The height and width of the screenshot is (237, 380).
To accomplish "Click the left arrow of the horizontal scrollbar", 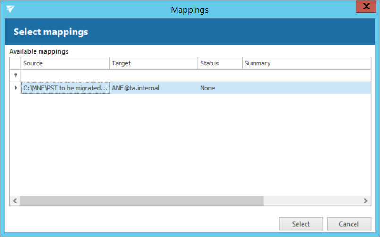I will 15,201.
